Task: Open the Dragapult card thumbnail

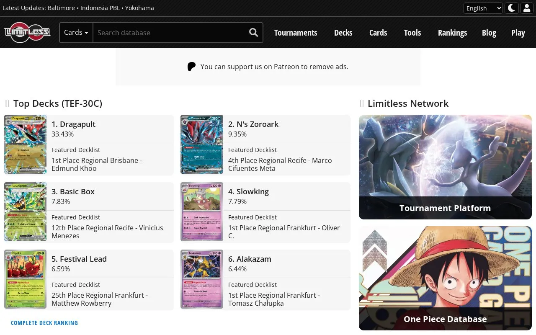Action: (x=25, y=144)
